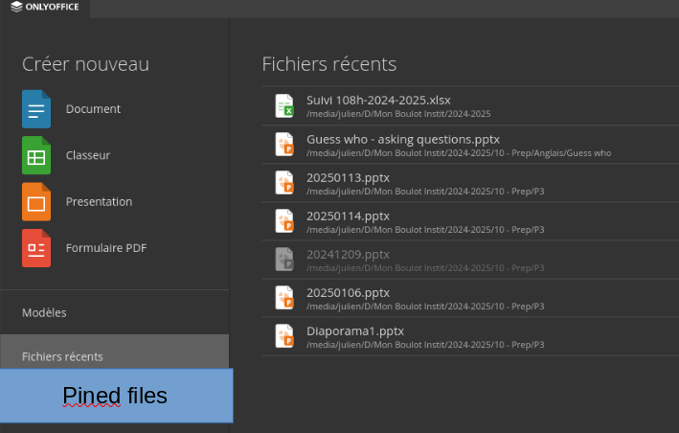Create a new Formulaire PDF via label
Image resolution: width=679 pixels, height=433 pixels.
point(106,248)
